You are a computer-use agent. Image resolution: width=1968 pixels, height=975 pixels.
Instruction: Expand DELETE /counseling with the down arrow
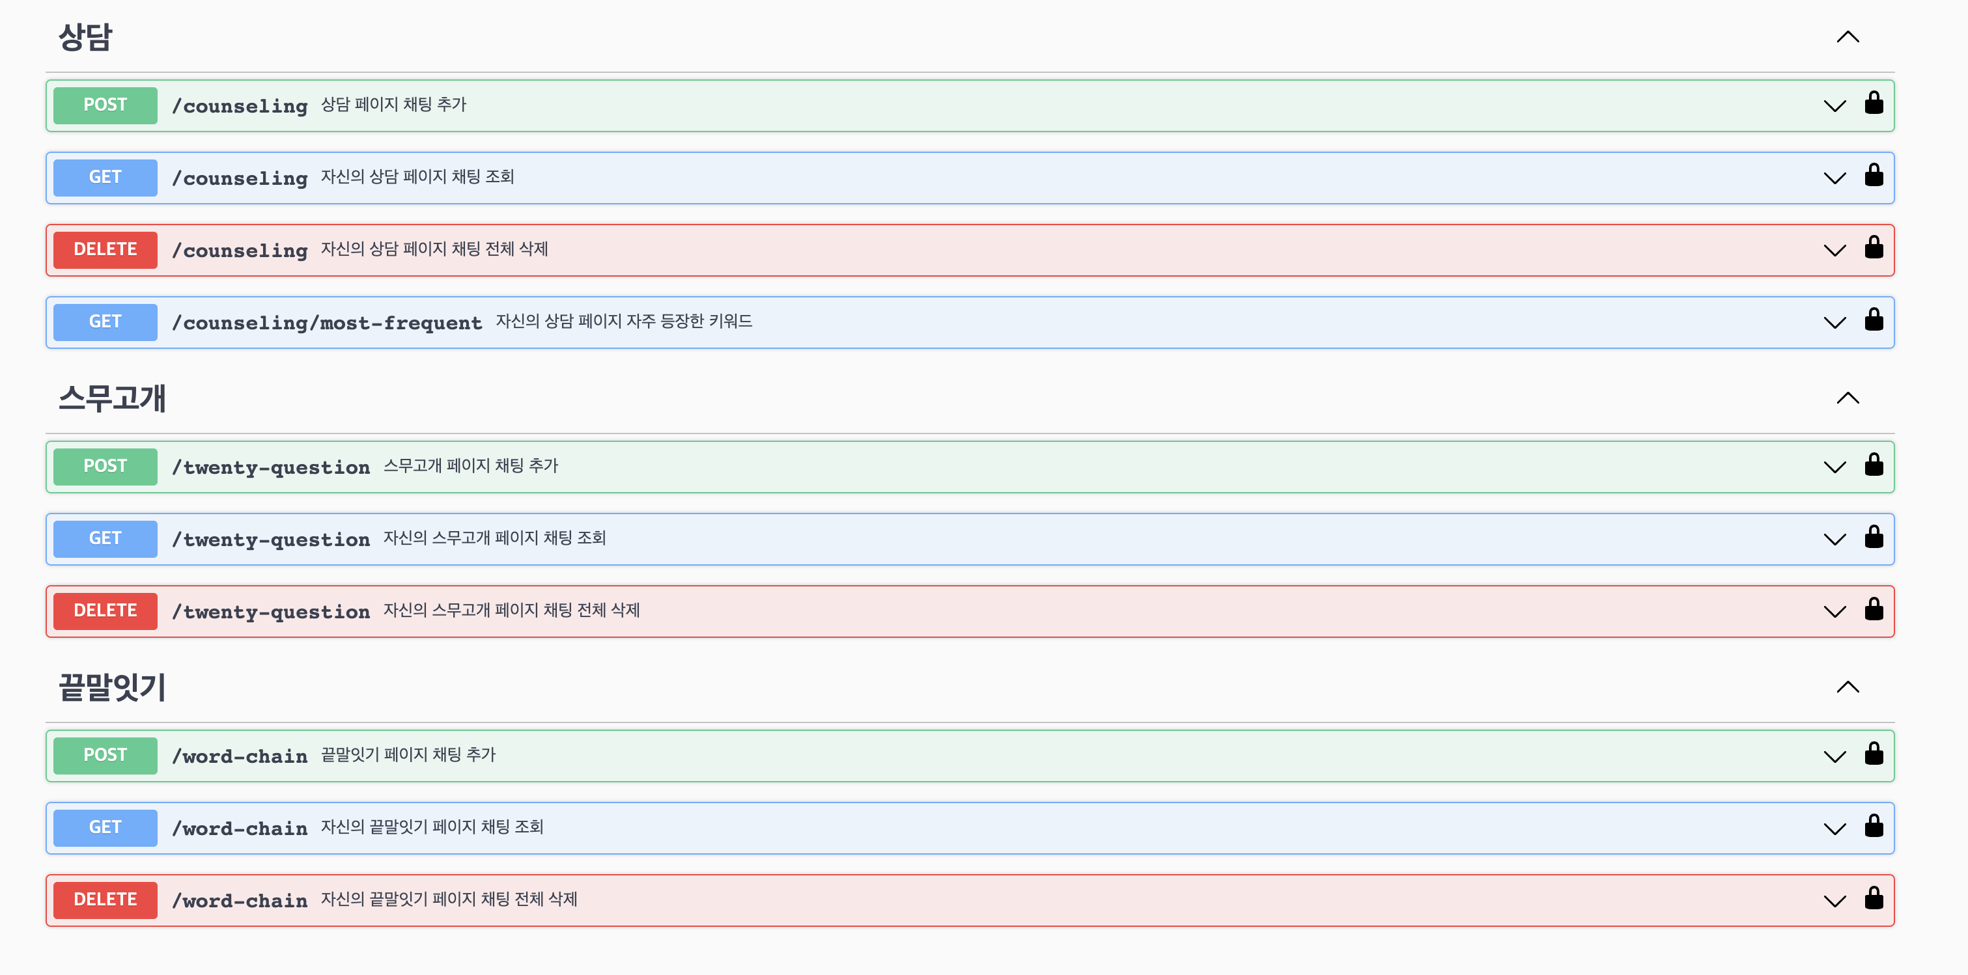tap(1834, 251)
